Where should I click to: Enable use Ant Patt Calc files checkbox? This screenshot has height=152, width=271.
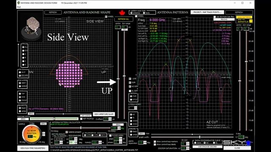tap(215, 17)
